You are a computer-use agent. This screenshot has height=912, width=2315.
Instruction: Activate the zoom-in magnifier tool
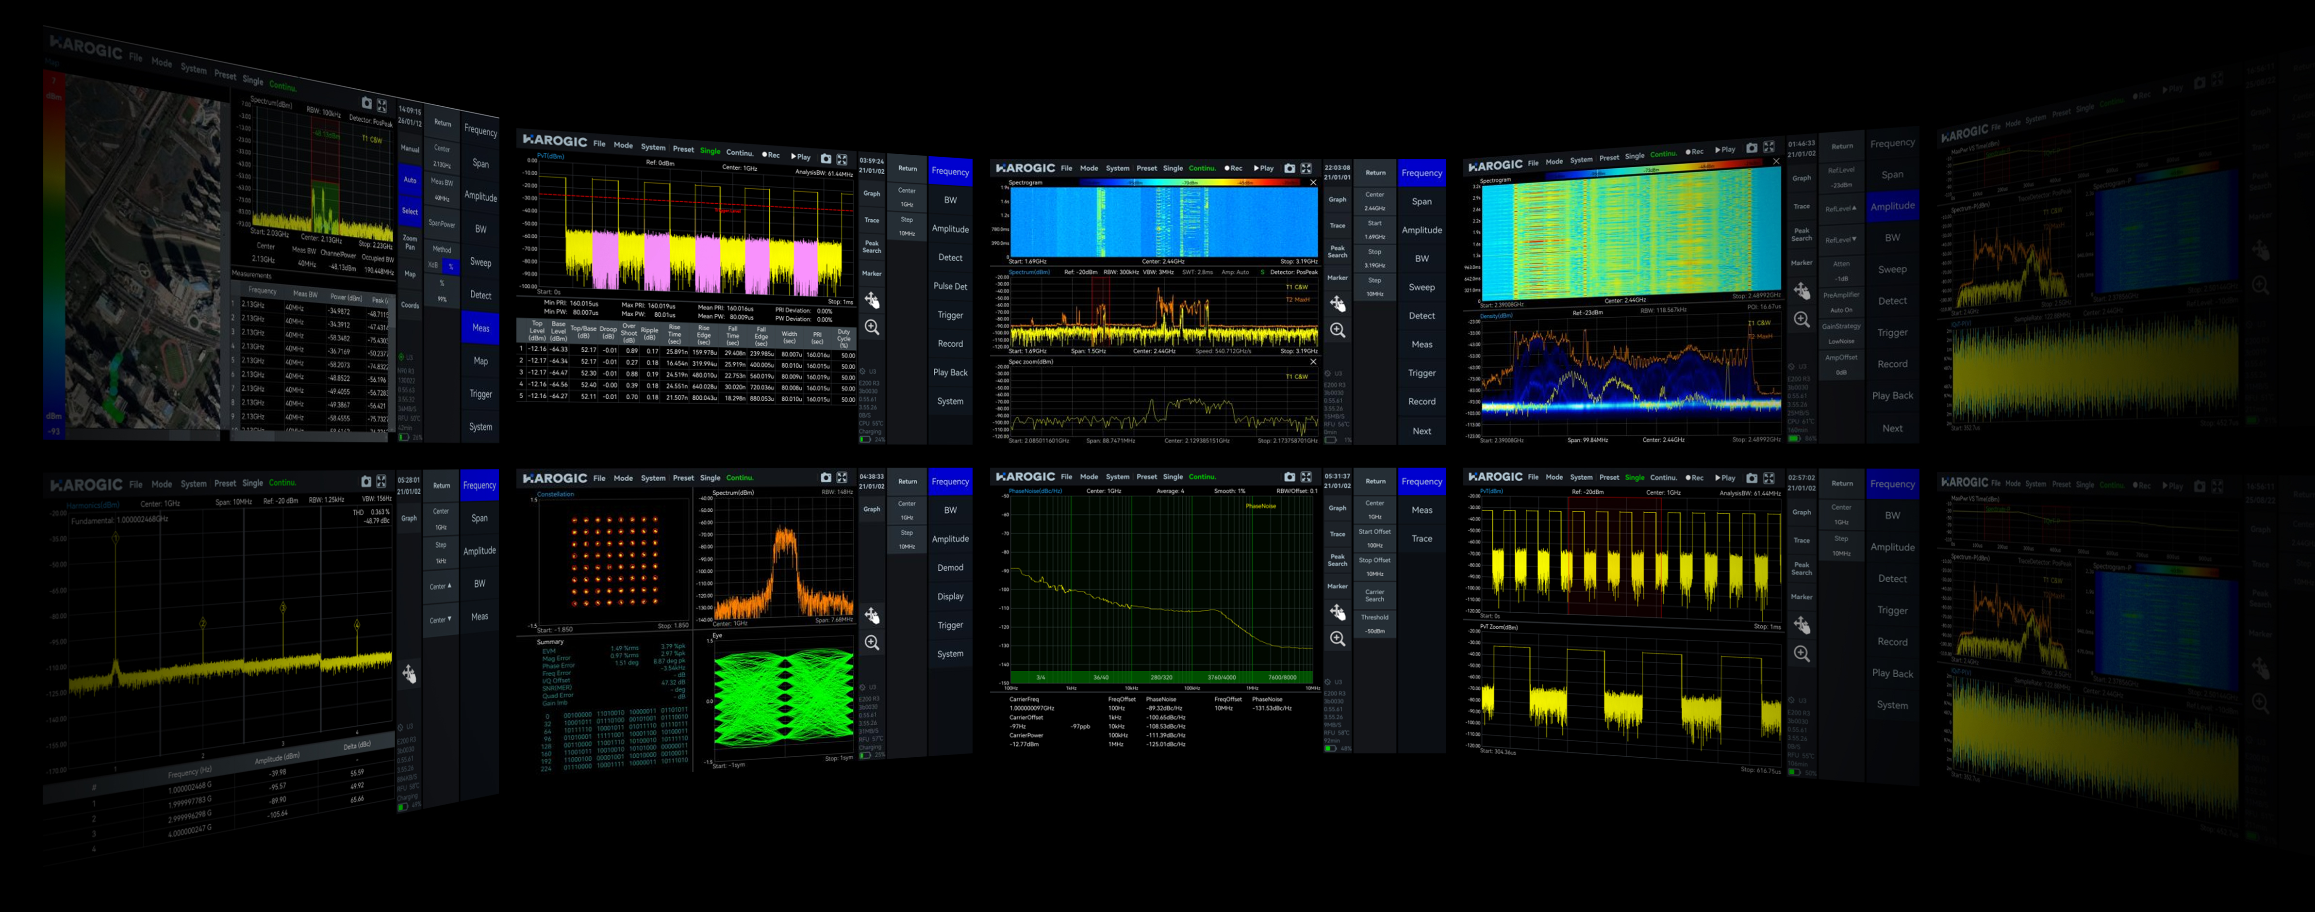1338,331
